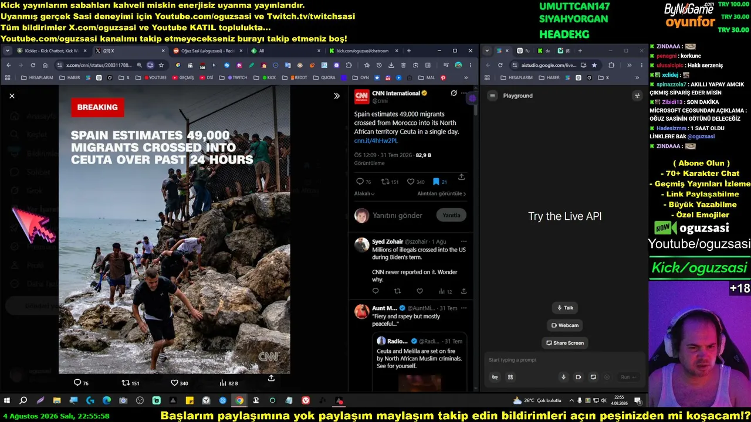Open Grok icon beside CNN International name

pos(454,93)
